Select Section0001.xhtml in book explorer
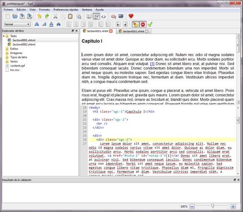Viewport: 243px width, 212px height. [x=24, y=40]
